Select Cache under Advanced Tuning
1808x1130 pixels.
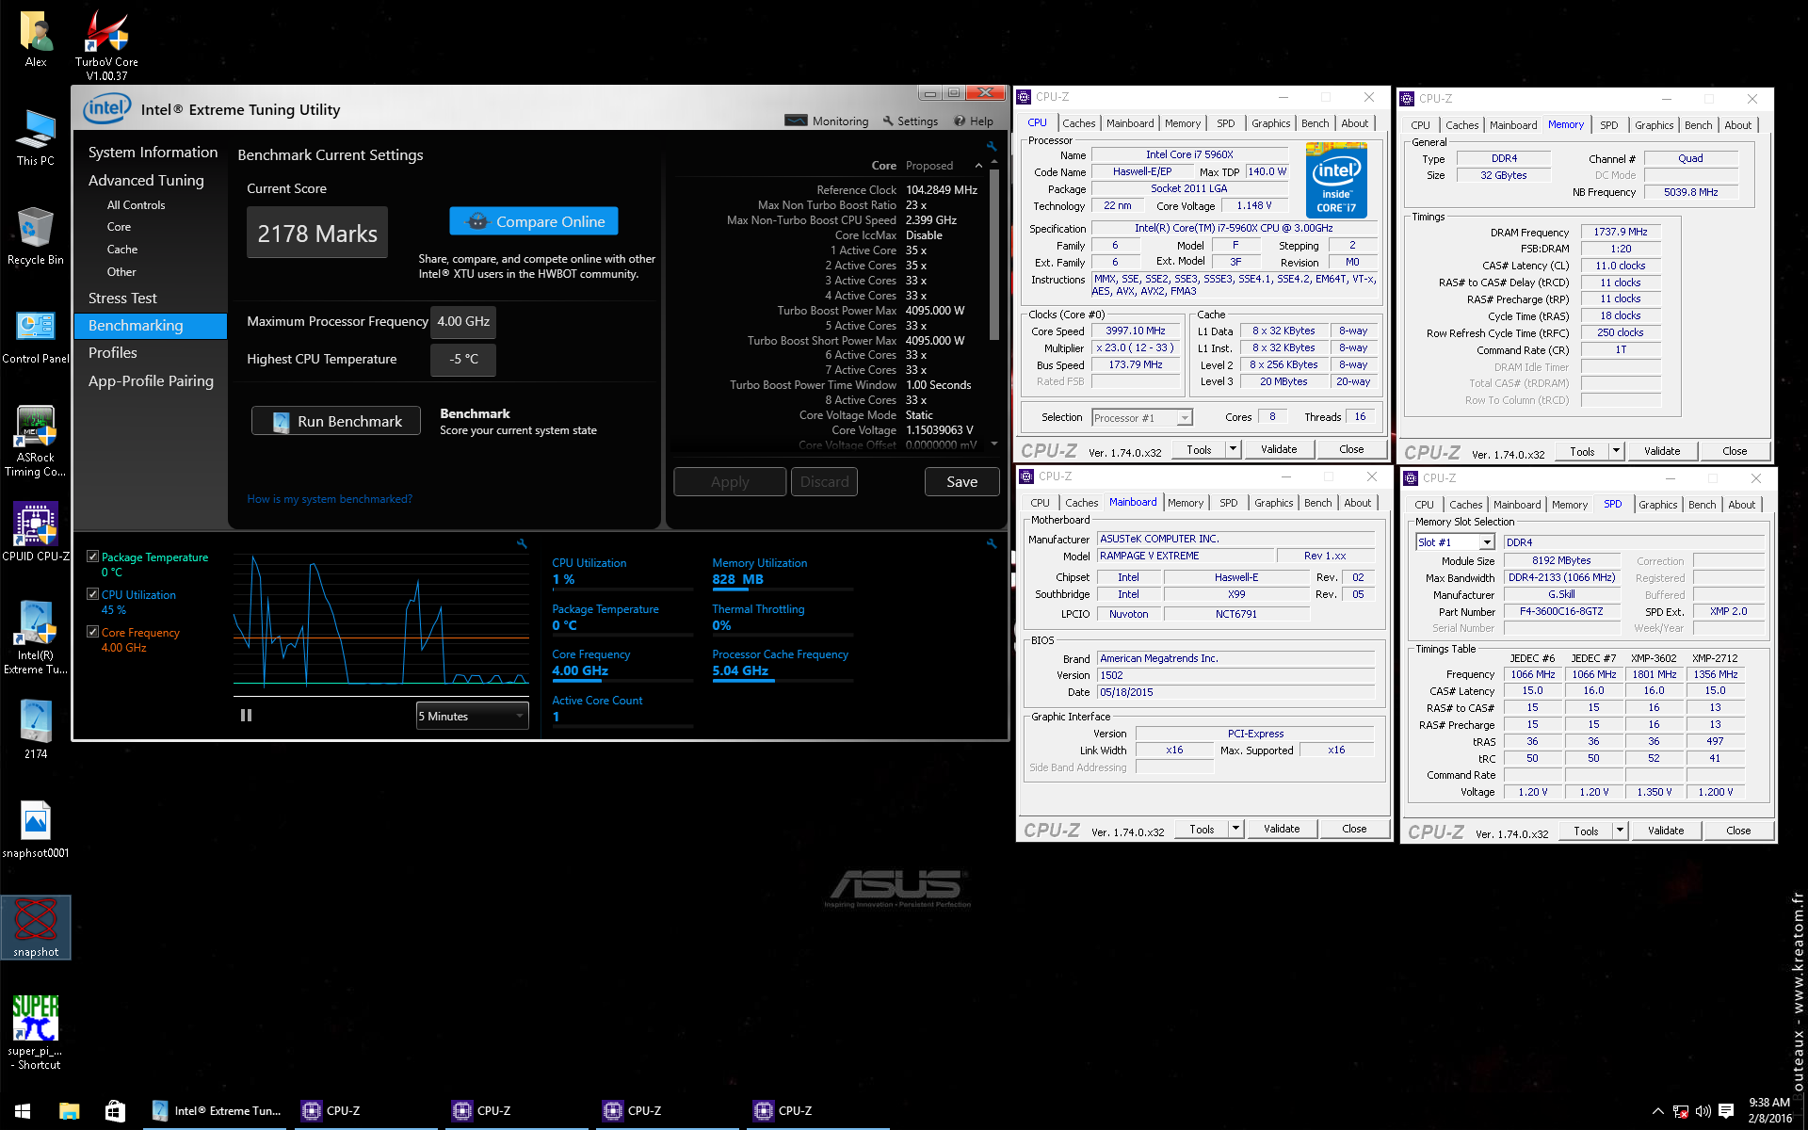click(122, 250)
